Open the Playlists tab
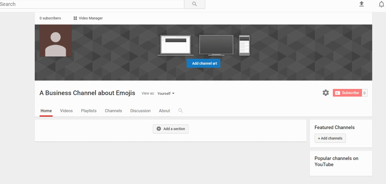386x184 pixels. click(x=89, y=111)
